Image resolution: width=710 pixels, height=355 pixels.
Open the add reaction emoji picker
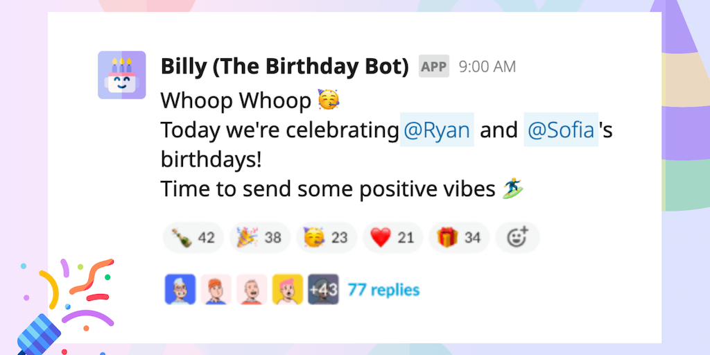[518, 238]
